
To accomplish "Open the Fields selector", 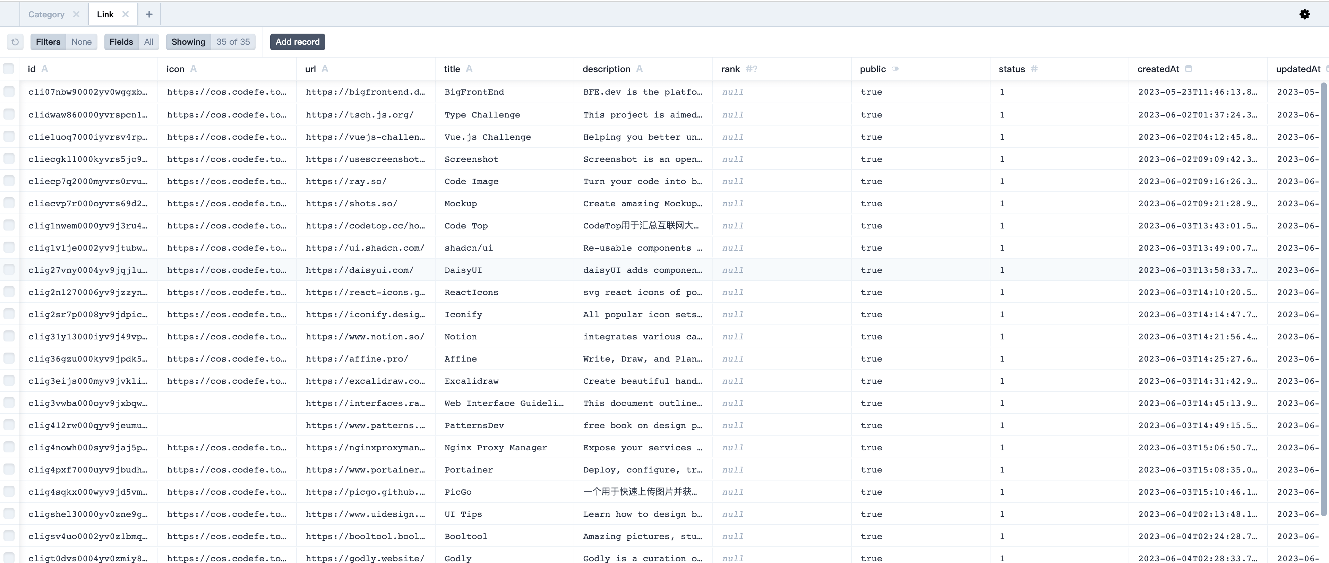I will point(131,42).
